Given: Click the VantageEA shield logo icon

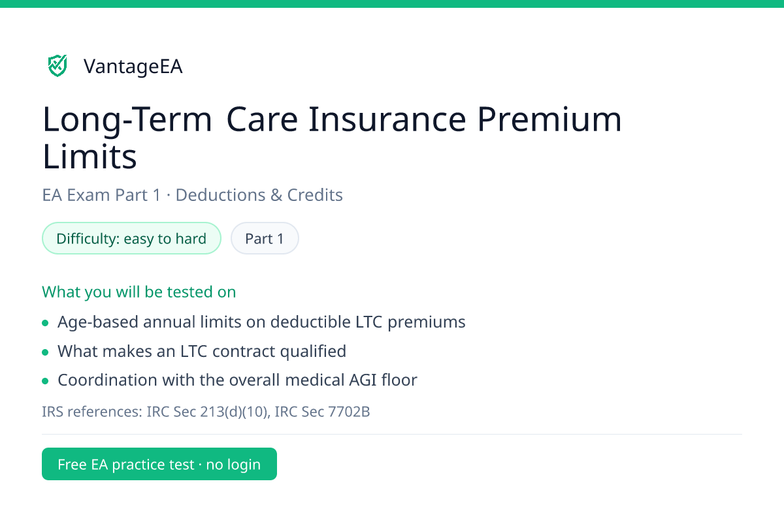Looking at the screenshot, I should (x=57, y=66).
